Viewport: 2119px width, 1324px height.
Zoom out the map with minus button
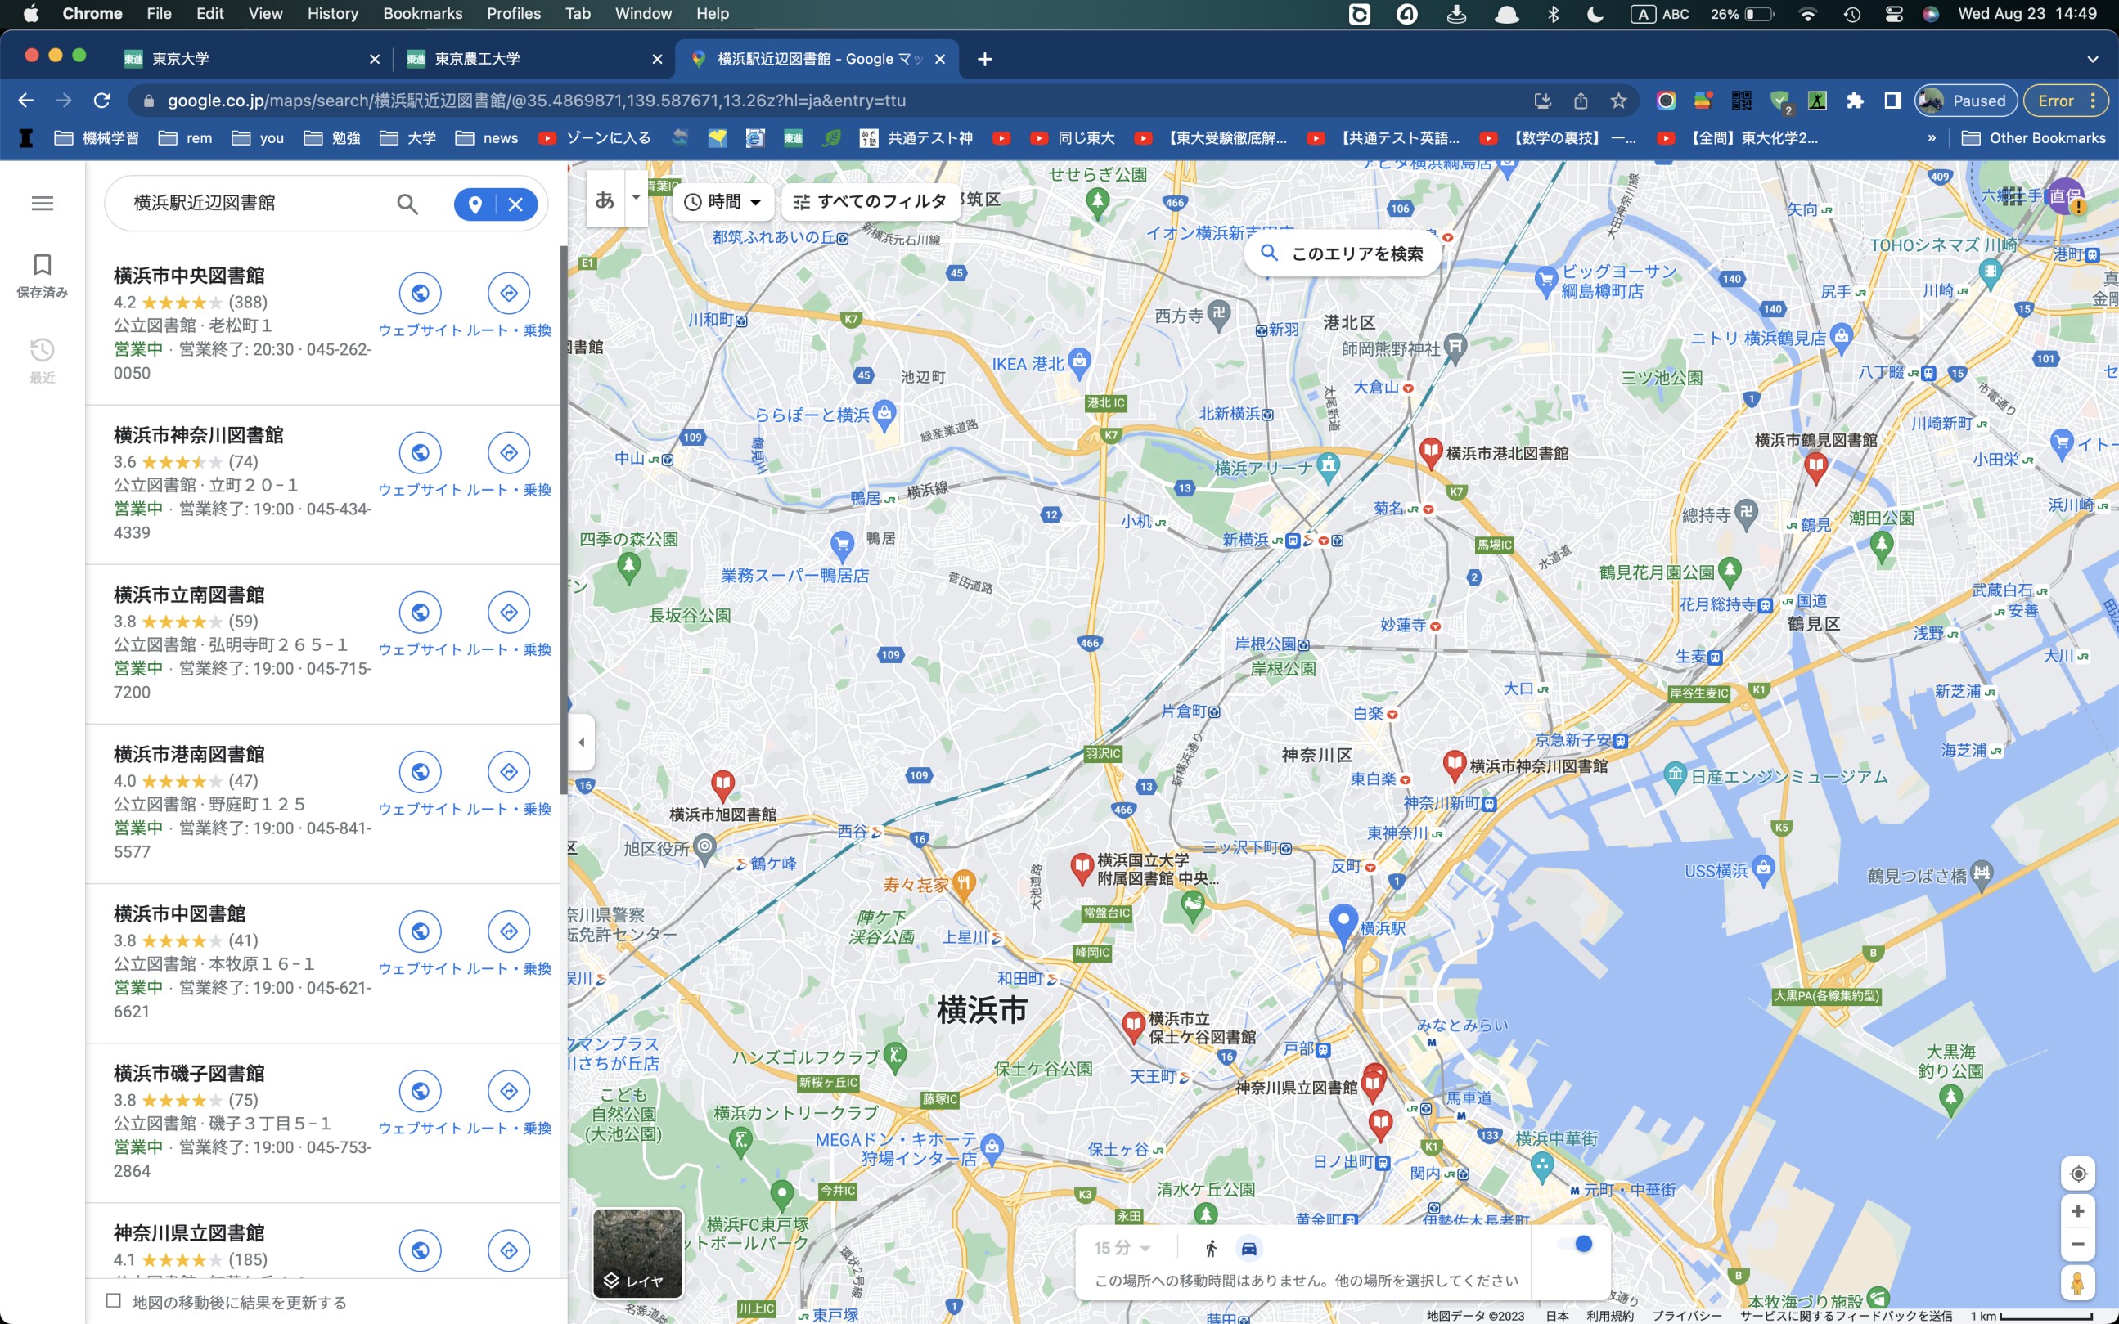(x=2078, y=1245)
